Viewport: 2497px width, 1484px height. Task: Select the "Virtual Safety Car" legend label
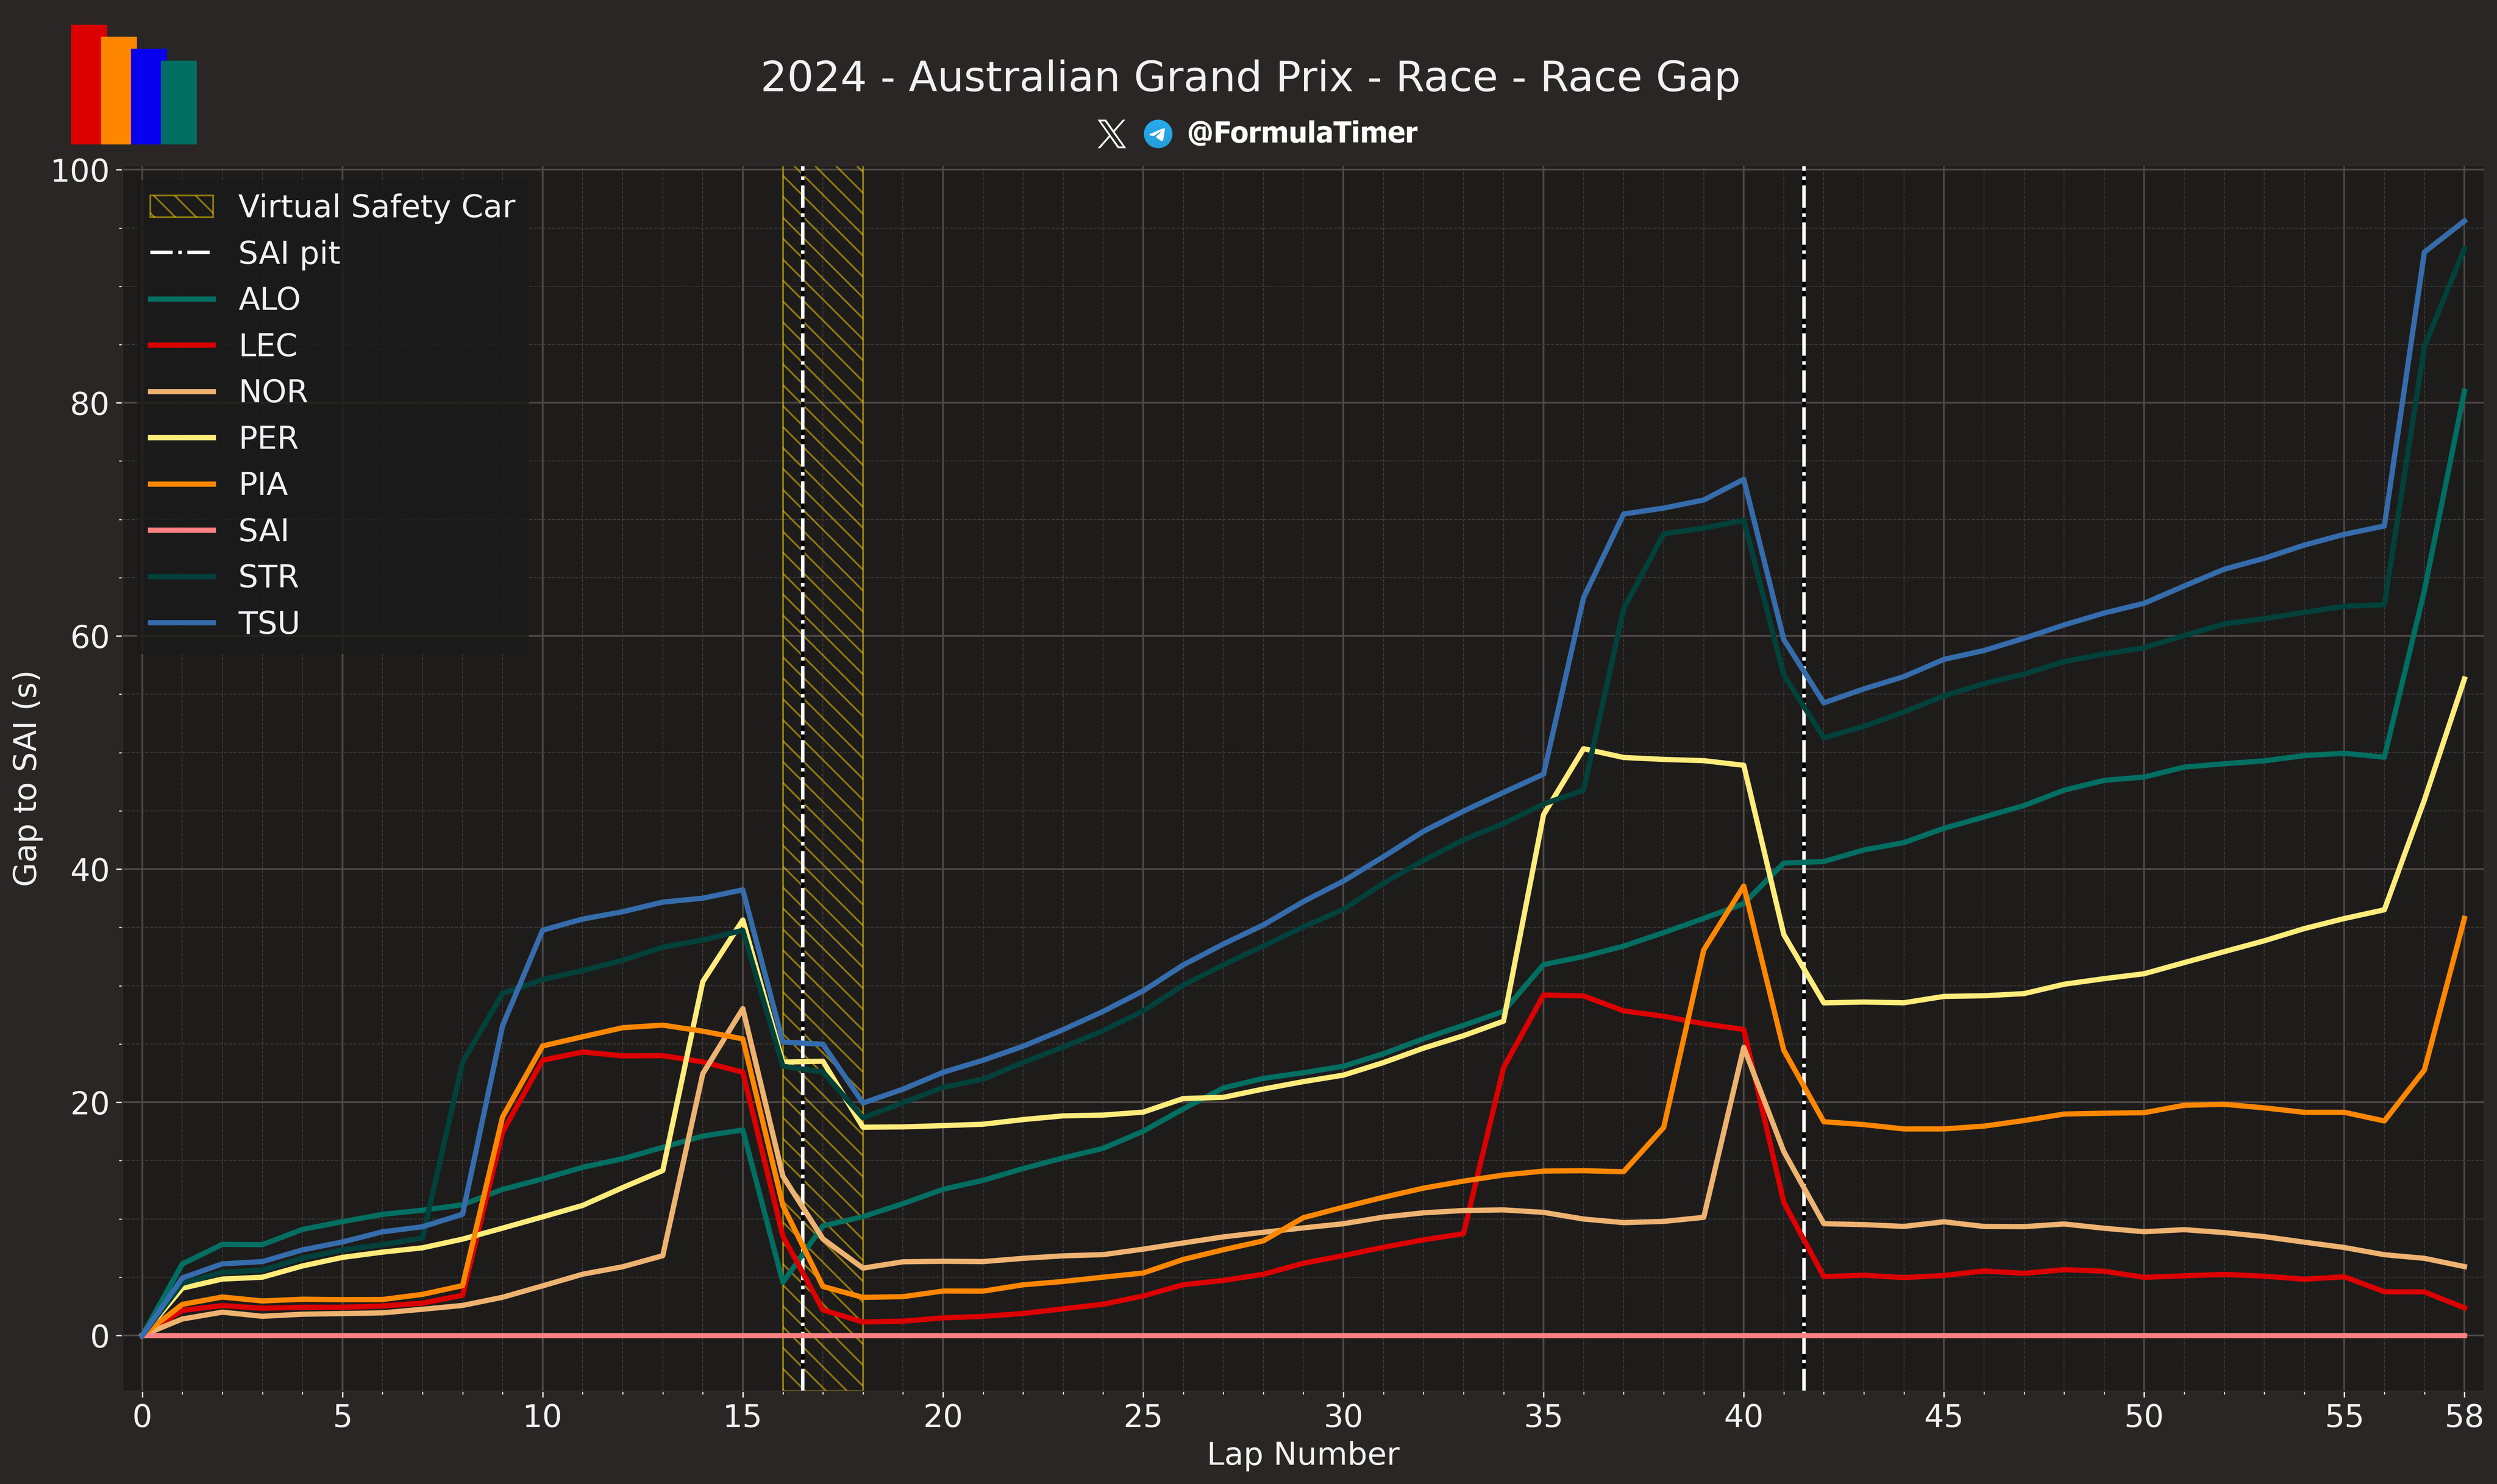click(x=376, y=207)
